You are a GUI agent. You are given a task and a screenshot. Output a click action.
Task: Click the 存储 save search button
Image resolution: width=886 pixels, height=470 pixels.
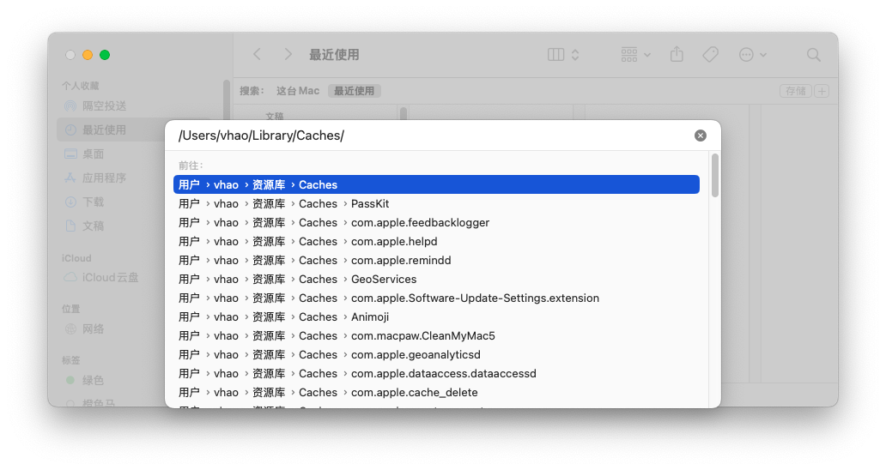click(795, 91)
